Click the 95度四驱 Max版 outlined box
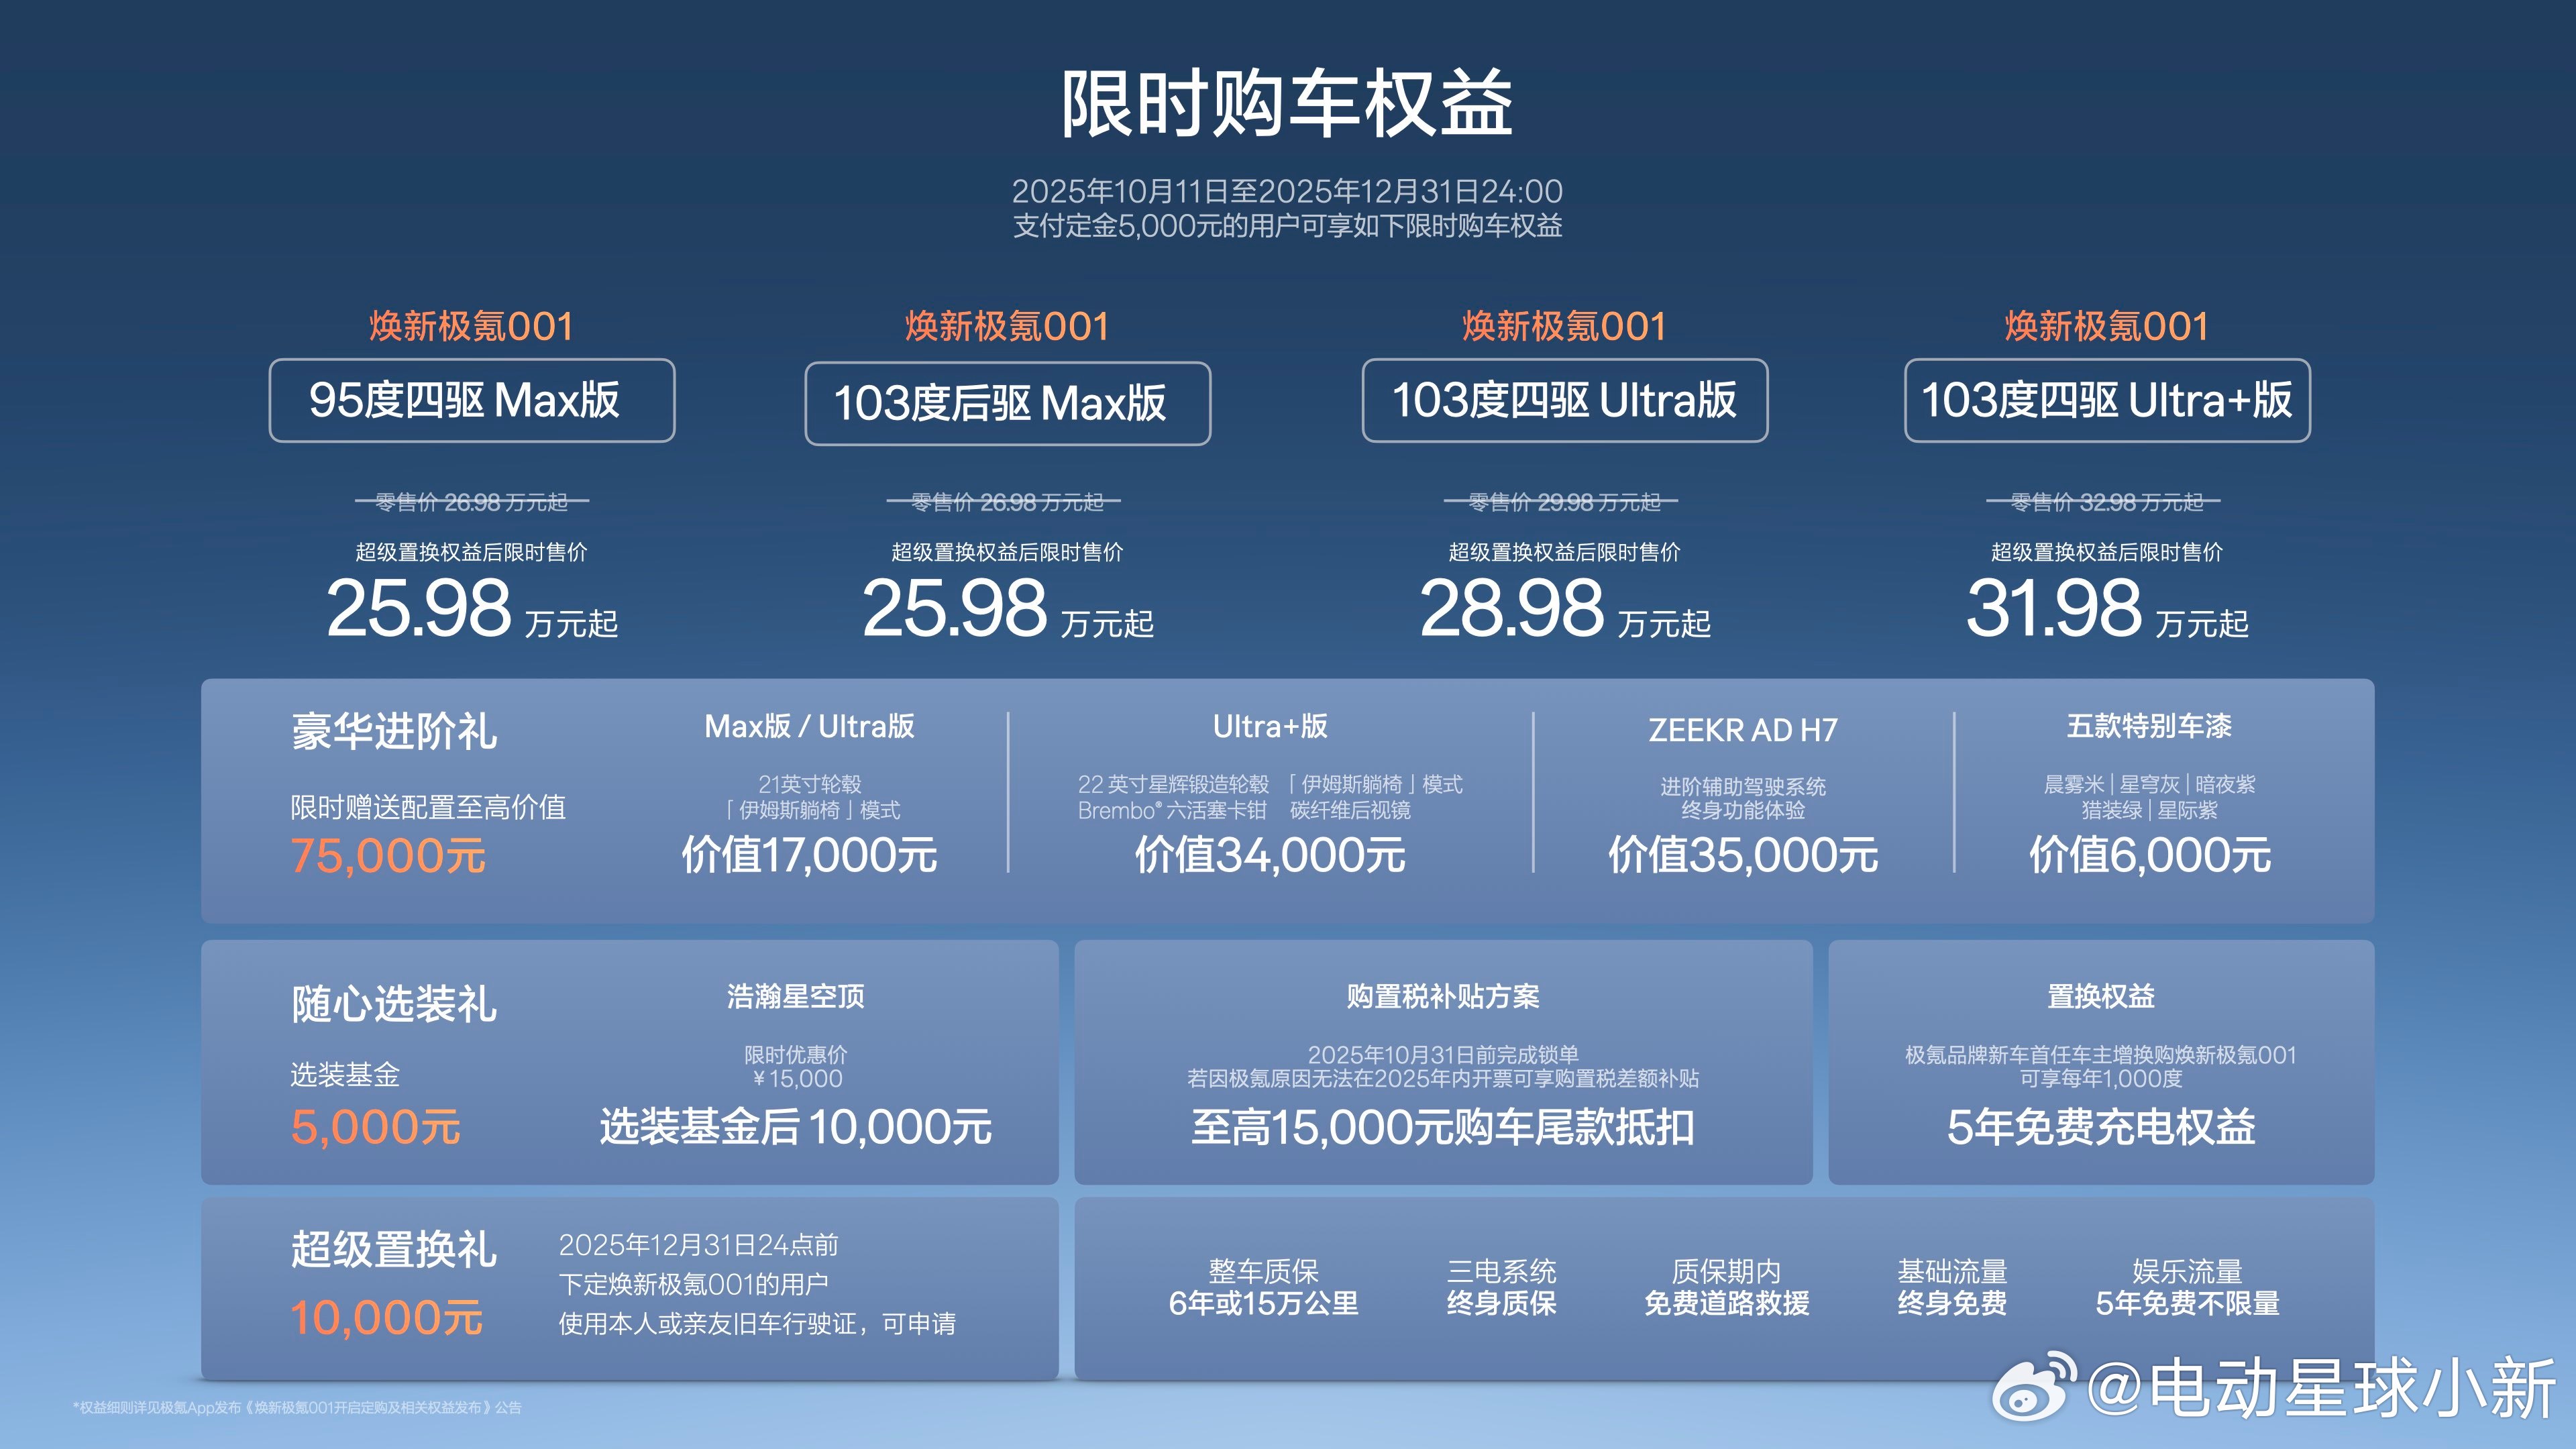 (x=471, y=400)
